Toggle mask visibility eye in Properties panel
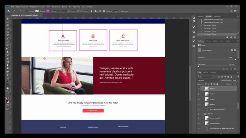The width and height of the screenshot is (246, 138). coord(231,69)
